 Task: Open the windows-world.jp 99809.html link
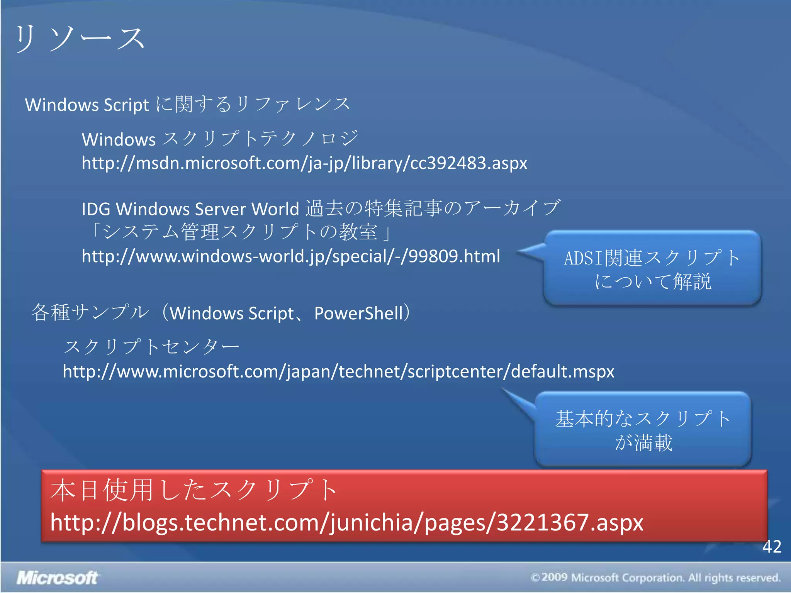point(291,256)
